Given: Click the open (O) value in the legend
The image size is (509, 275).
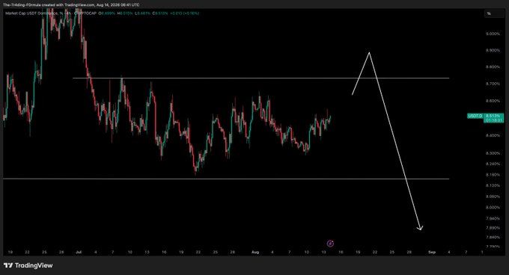Looking at the screenshot, I should tap(107, 13).
